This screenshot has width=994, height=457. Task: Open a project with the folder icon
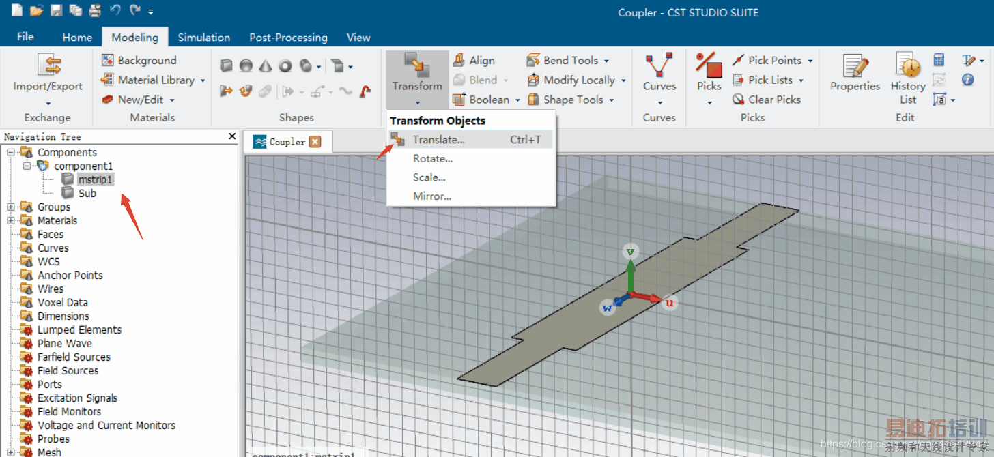37,10
